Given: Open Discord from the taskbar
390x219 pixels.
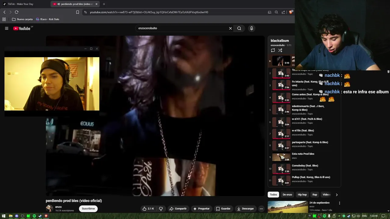Looking at the screenshot, I should pyautogui.click(x=16, y=216).
